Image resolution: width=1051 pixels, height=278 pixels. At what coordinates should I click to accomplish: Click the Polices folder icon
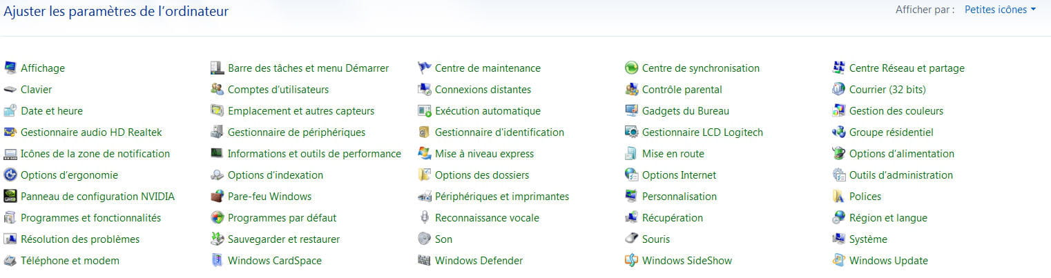[839, 197]
